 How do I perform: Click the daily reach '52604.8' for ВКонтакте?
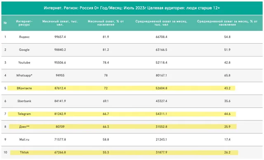click(x=161, y=88)
